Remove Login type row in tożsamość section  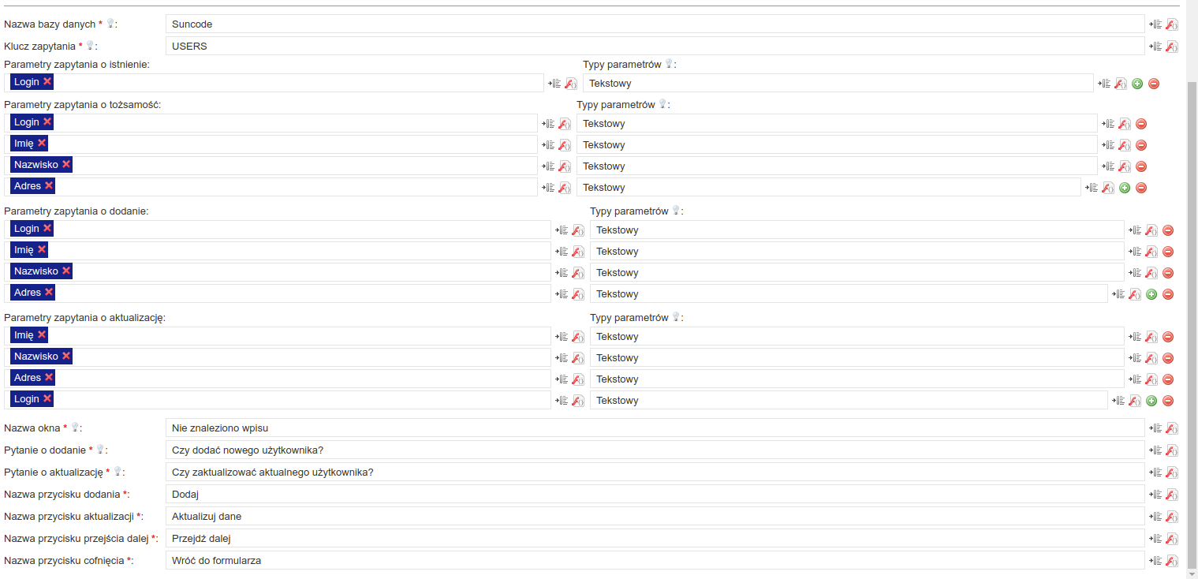tap(1141, 124)
